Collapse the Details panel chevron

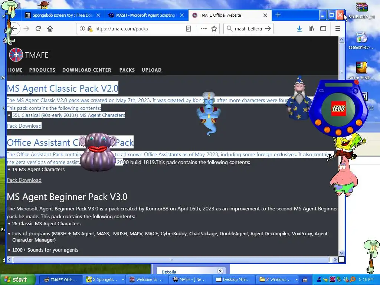click(220, 271)
